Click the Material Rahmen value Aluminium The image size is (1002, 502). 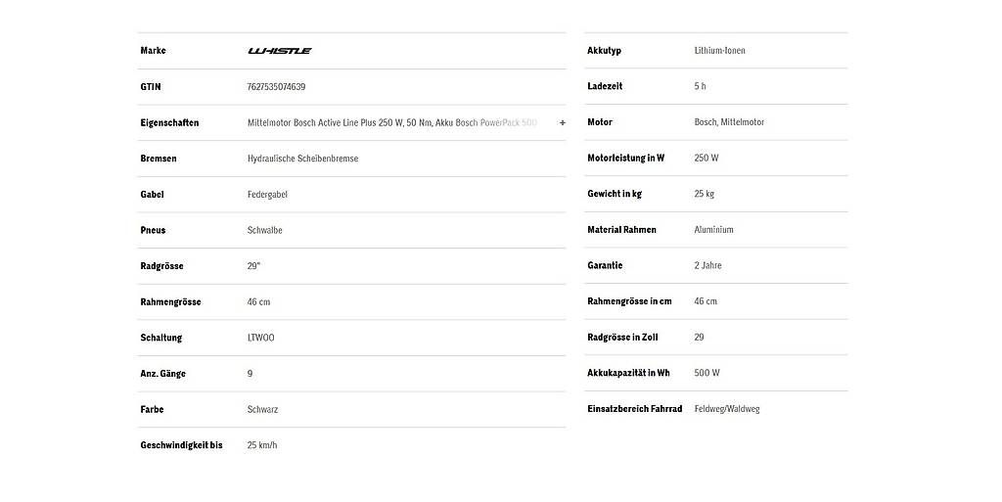[x=713, y=229]
